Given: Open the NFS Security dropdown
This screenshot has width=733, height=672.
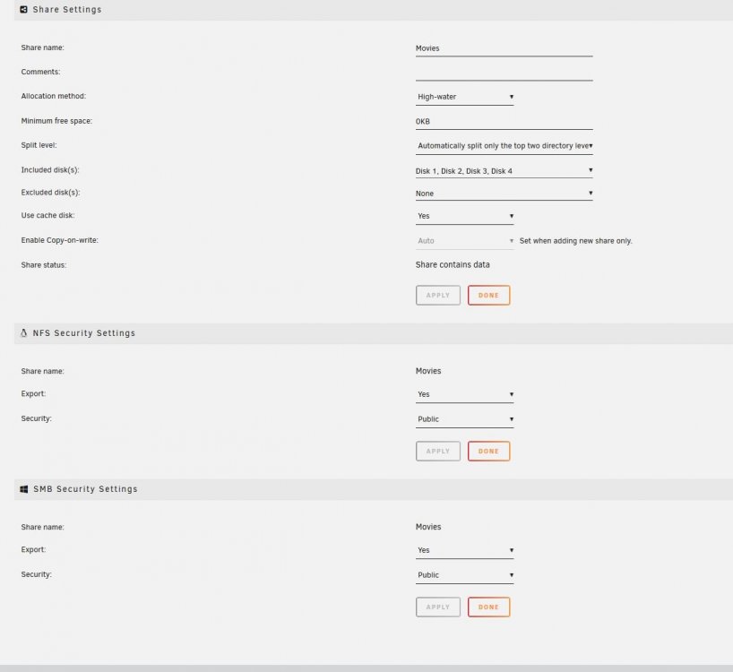Looking at the screenshot, I should click(465, 419).
